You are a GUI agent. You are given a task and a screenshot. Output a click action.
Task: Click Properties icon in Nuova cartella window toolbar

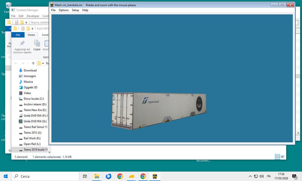17,22
